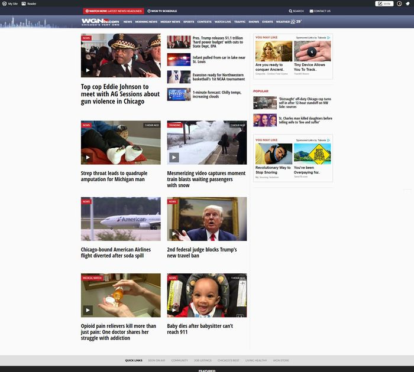Open the Strep throat quadruple amputation headline
Viewport: 414px width, 372px height.
[114, 176]
